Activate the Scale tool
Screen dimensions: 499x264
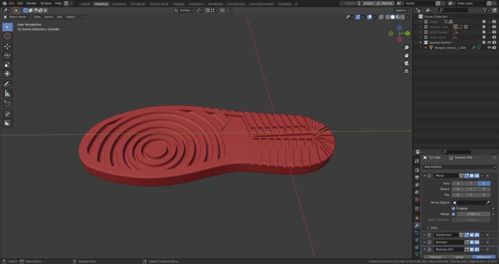7,65
